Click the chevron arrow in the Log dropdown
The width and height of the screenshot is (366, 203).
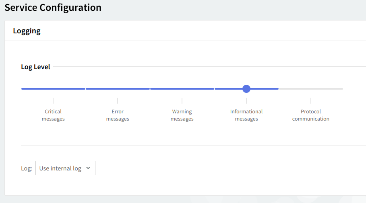[89, 168]
